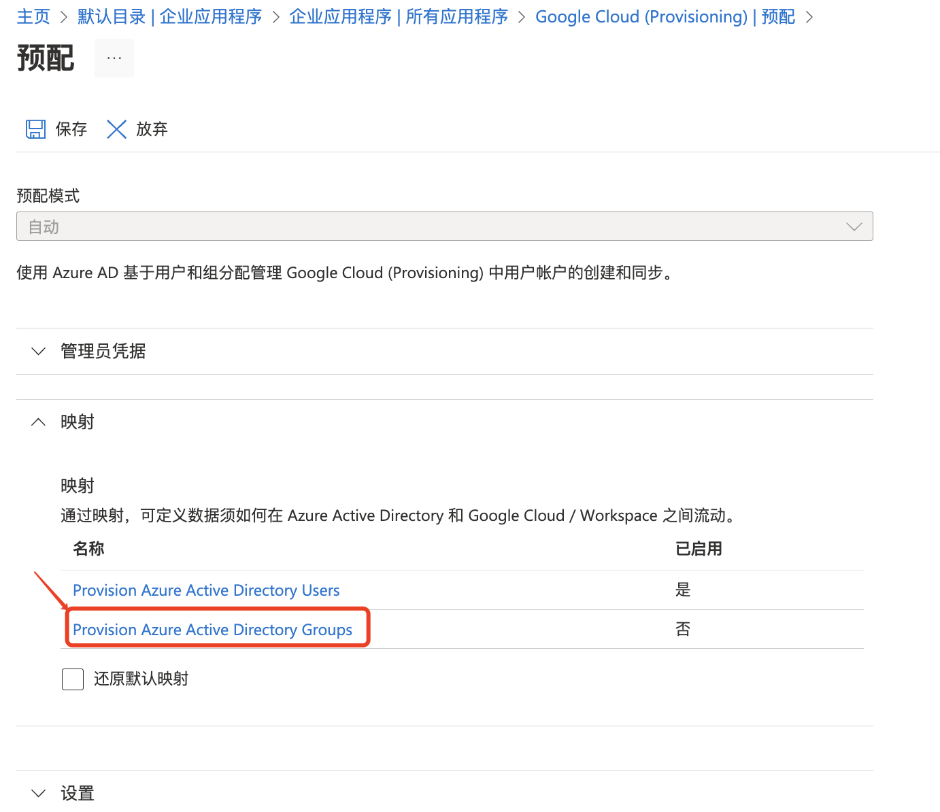Open Google Cloud (Provisioning) | 预配 breadcrumb
This screenshot has height=812, width=940.
pos(665,17)
